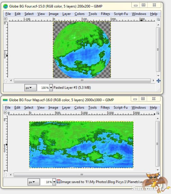Screen dimensions: 171x194
Task: Open px unit dropdown in Globe BG Four window
Action: click(30, 88)
